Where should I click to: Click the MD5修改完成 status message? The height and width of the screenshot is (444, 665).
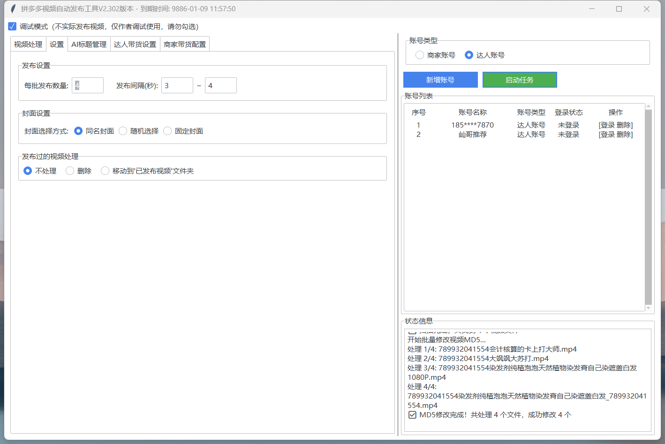point(495,415)
